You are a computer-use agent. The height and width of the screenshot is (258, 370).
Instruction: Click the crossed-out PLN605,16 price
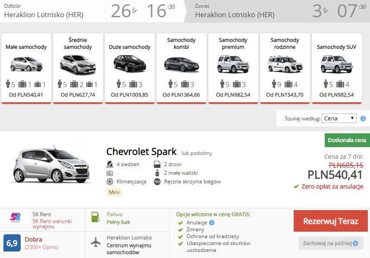(346, 165)
